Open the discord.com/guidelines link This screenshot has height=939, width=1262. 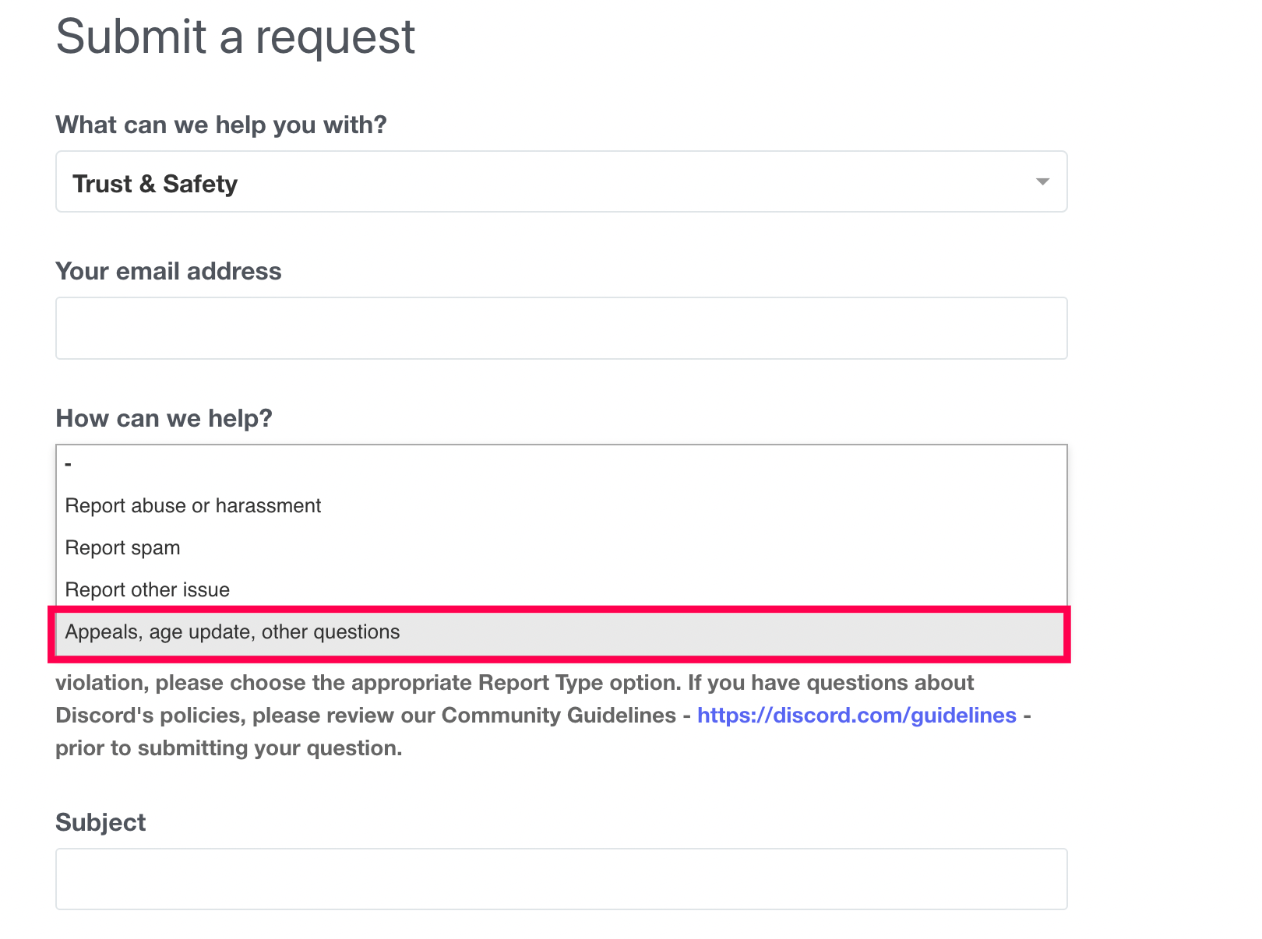tap(856, 716)
